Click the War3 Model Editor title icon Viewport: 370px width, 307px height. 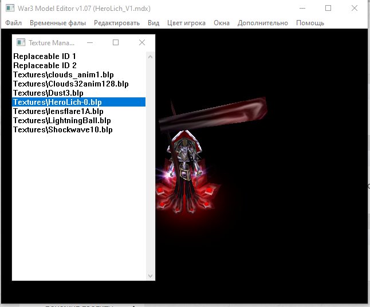click(10, 8)
